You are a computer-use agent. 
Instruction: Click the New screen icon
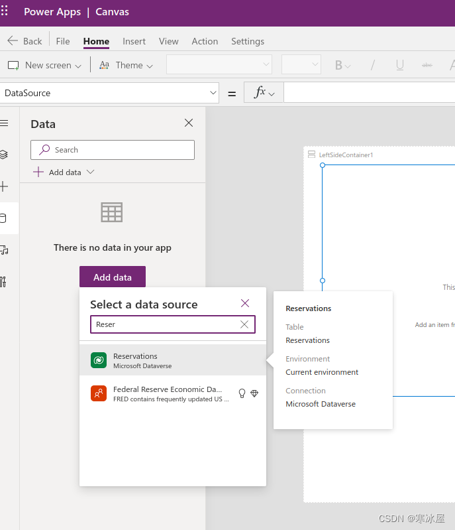coord(13,65)
